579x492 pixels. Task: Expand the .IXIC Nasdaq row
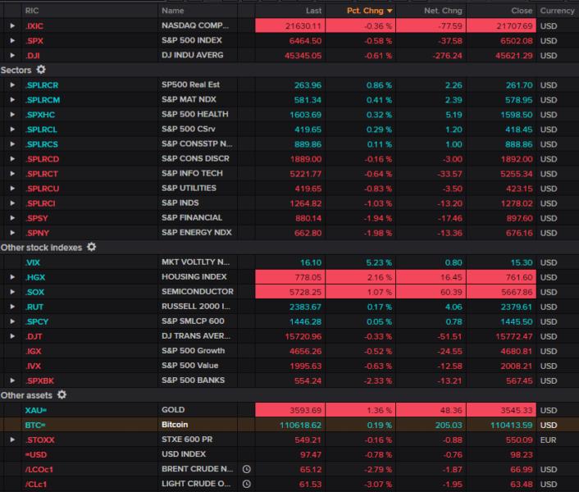pyautogui.click(x=12, y=26)
